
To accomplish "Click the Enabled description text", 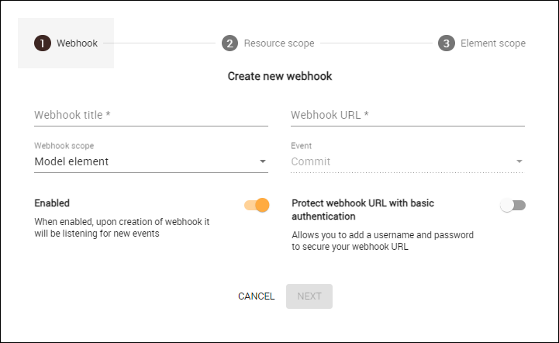I will 122,228.
